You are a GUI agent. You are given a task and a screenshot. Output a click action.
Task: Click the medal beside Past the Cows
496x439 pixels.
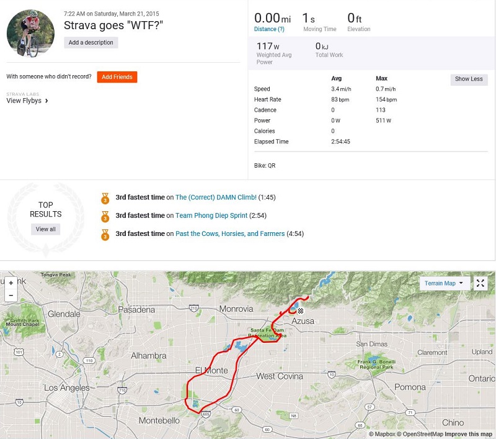click(x=105, y=234)
